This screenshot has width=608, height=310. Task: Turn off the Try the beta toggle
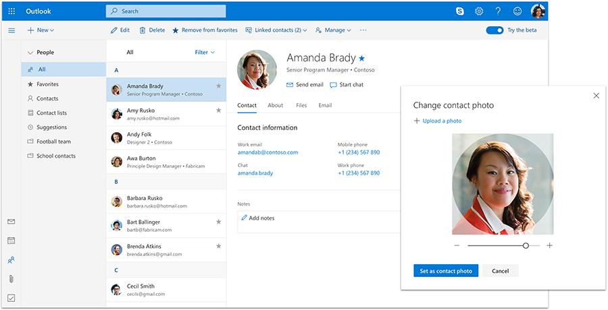tap(495, 30)
